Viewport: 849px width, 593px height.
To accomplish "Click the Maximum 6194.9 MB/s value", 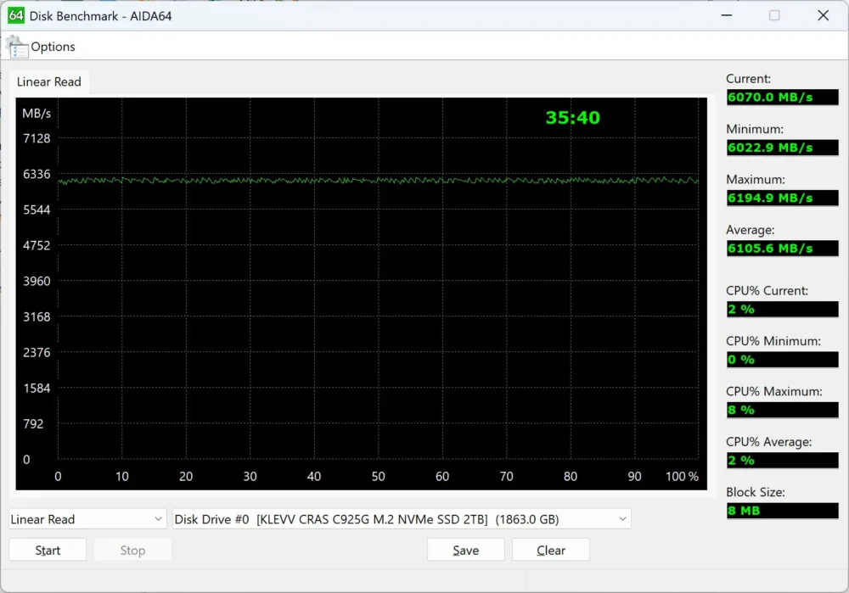I will tap(782, 198).
